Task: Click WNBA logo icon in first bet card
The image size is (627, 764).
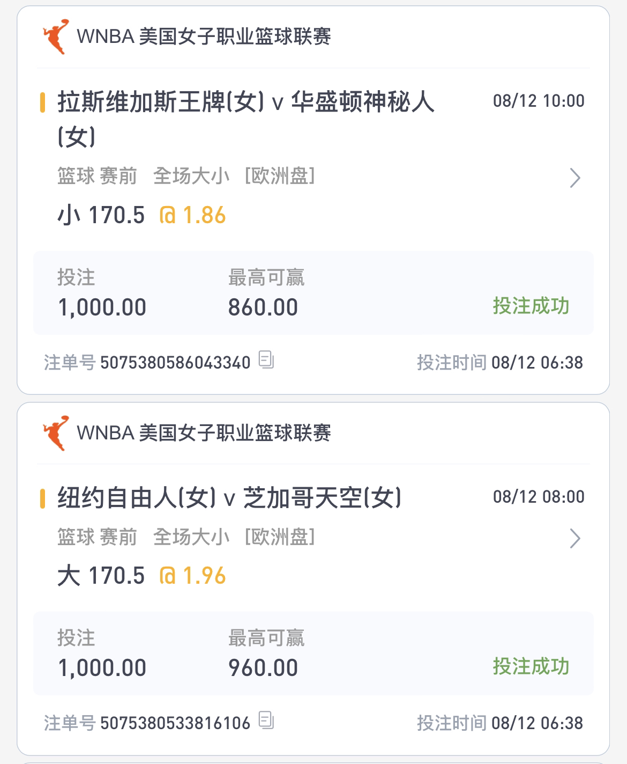Action: pyautogui.click(x=56, y=36)
